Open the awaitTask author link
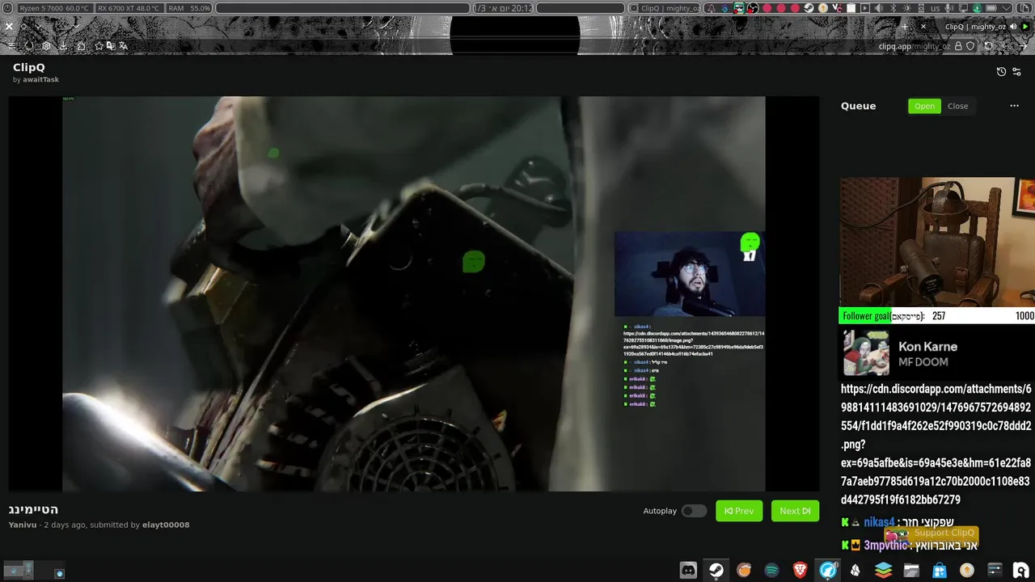 pos(40,79)
